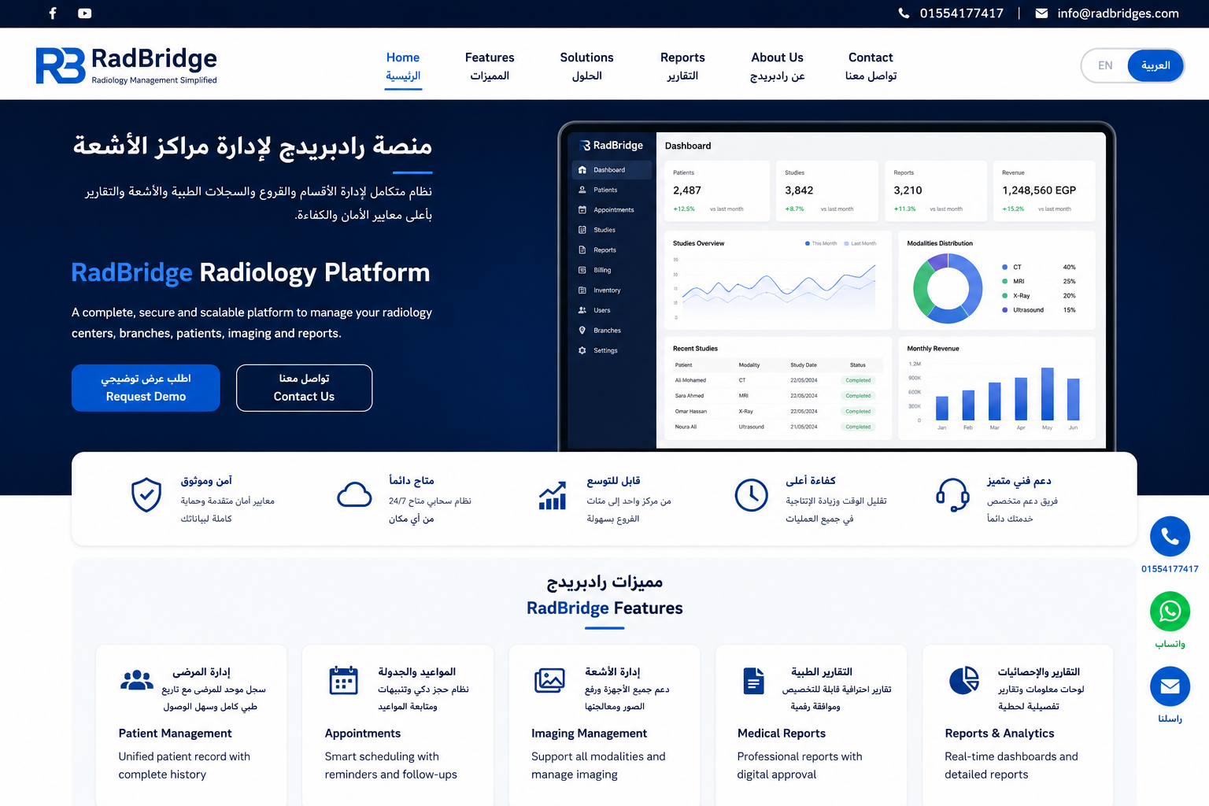Switch language to العربية
The height and width of the screenshot is (806, 1209).
point(1155,65)
